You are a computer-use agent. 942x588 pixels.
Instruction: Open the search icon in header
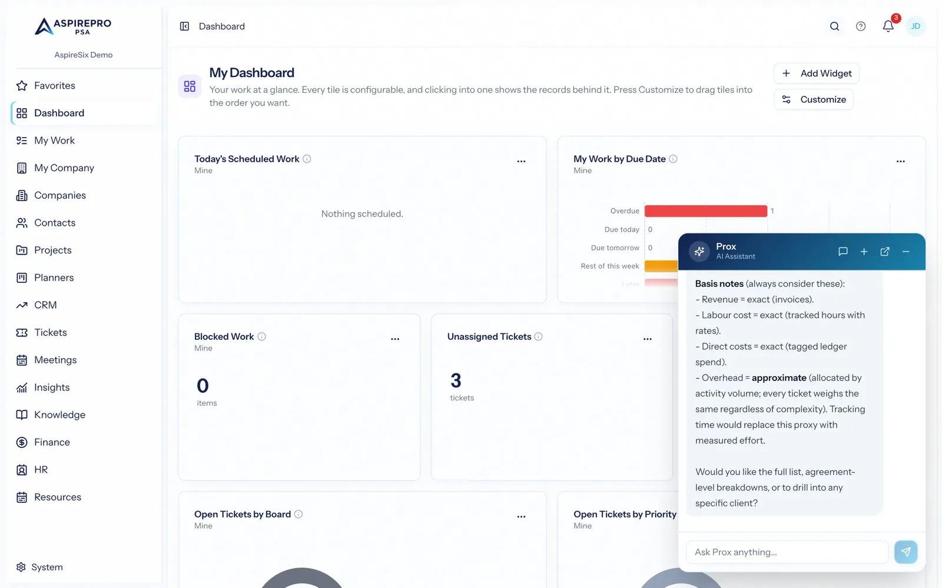click(x=834, y=26)
